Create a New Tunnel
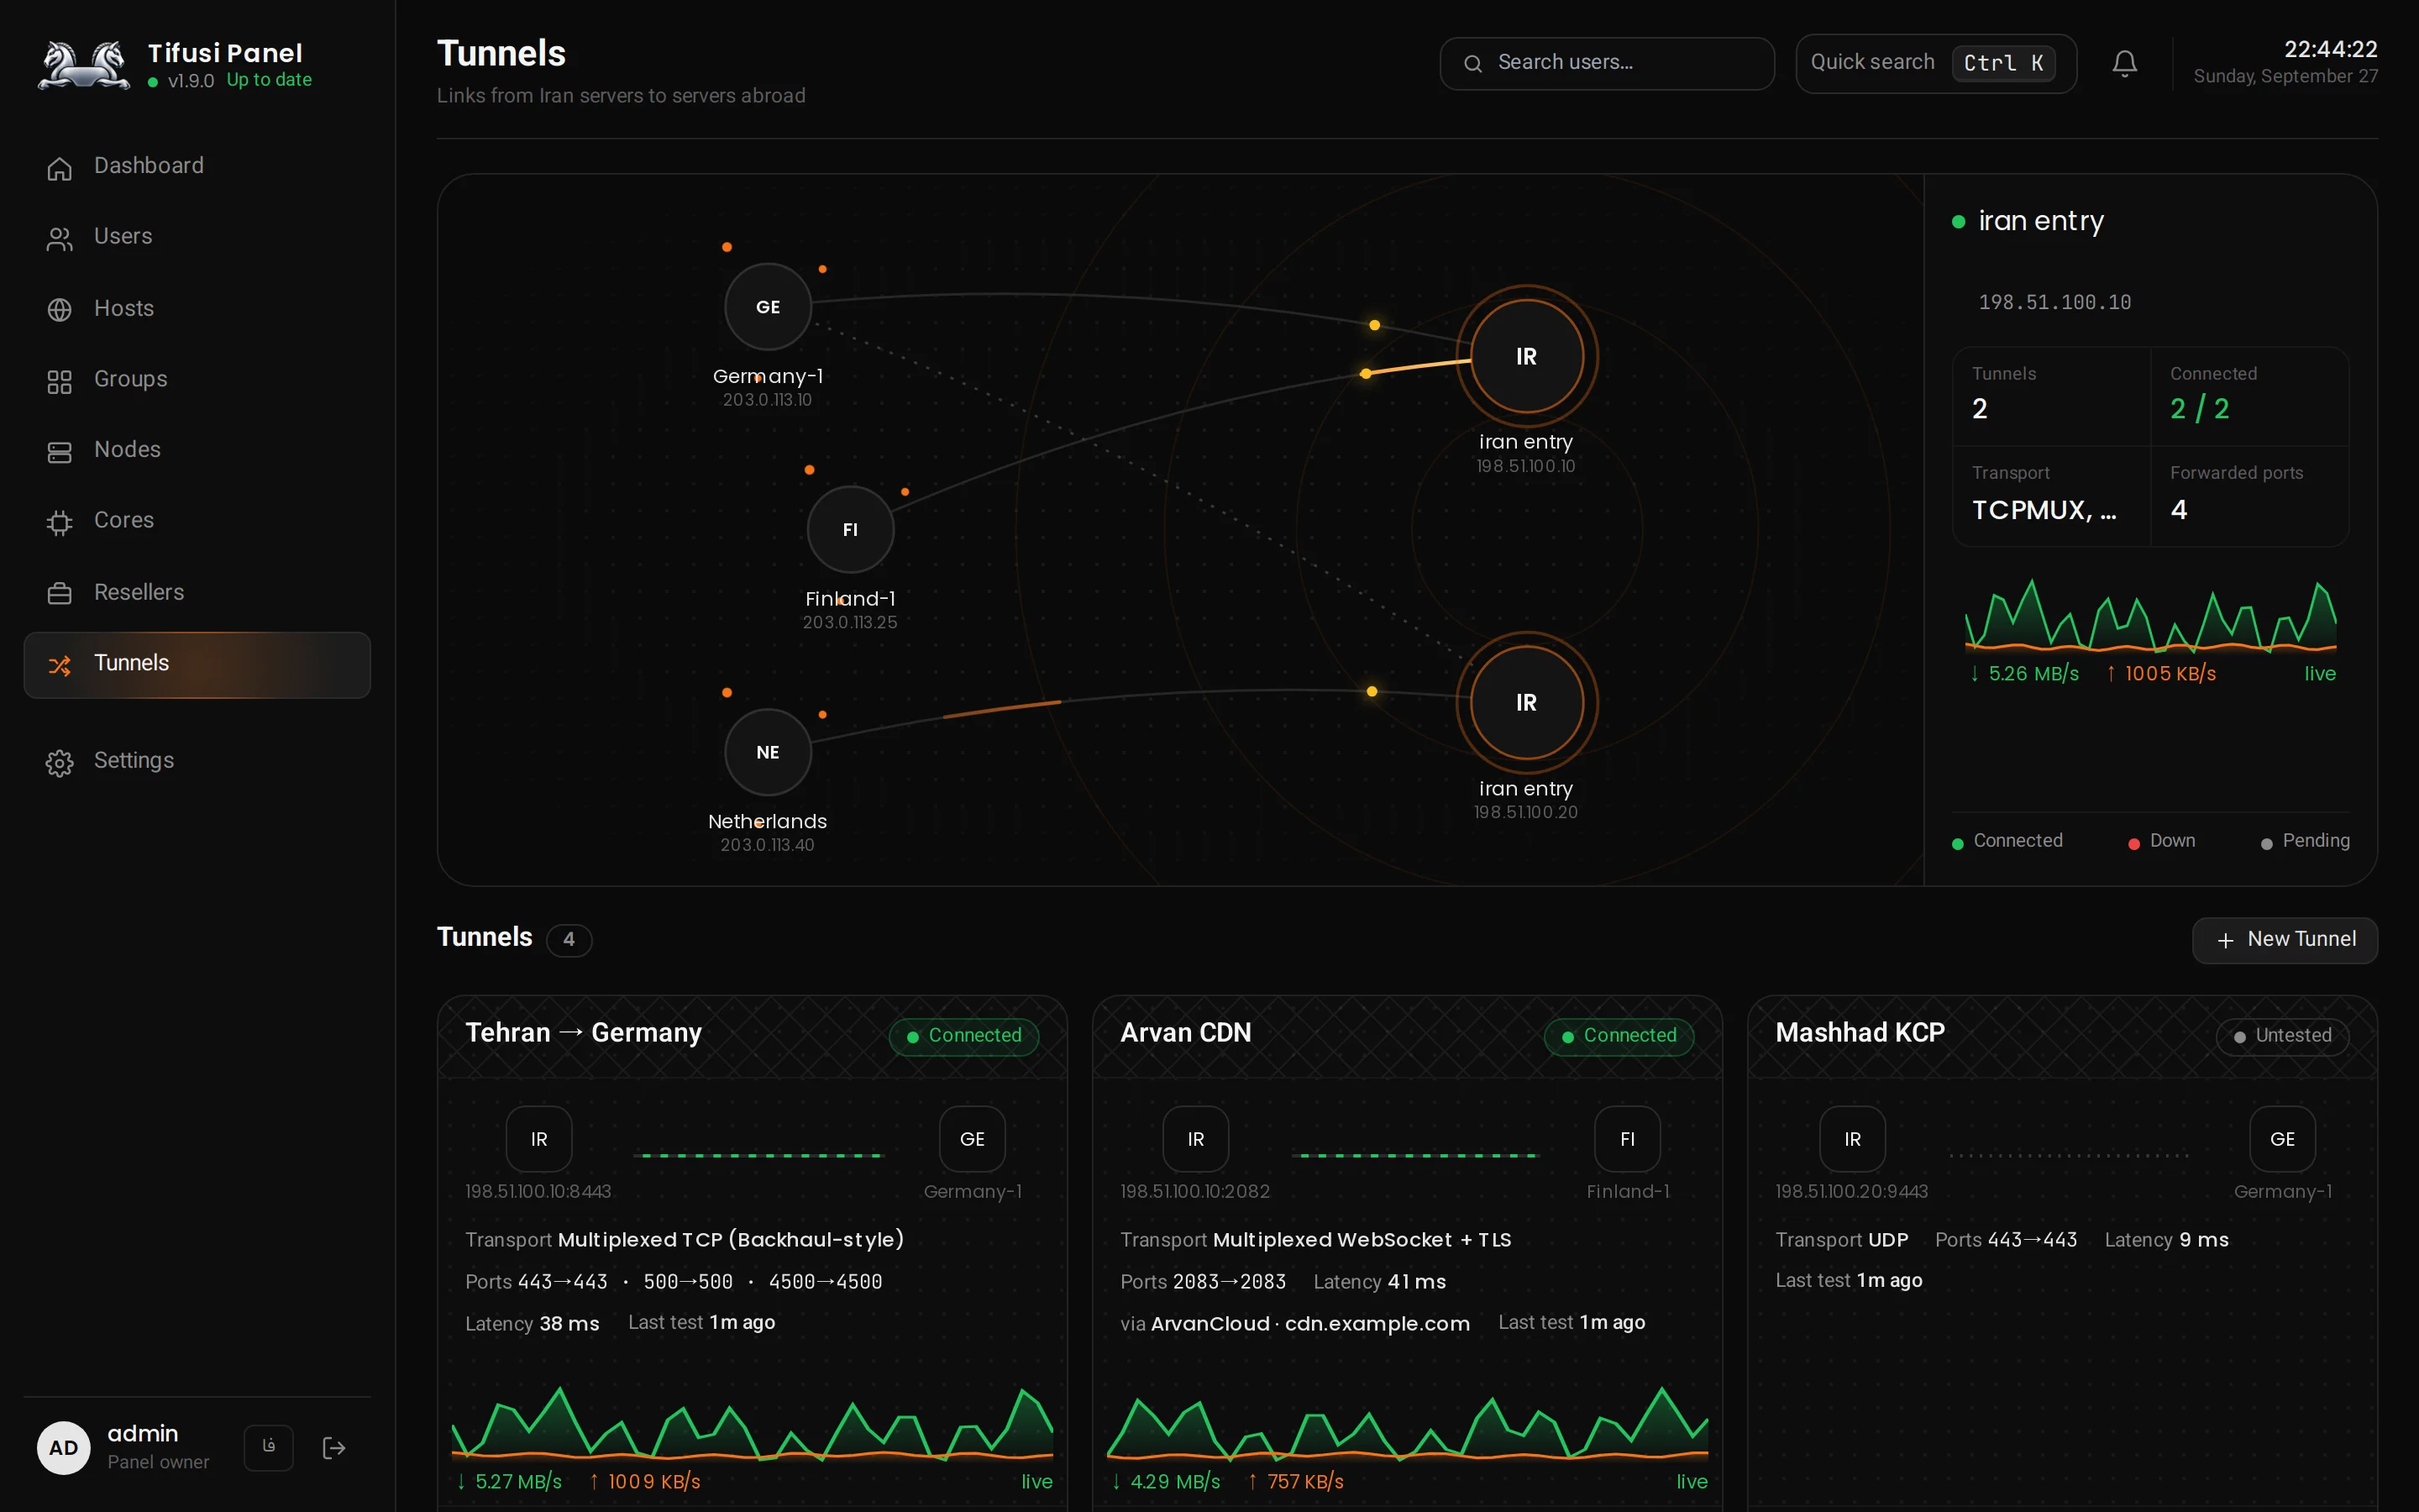 click(x=2284, y=940)
